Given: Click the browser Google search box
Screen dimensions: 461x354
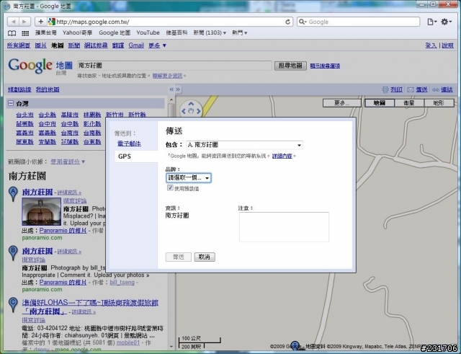Looking at the screenshot, I should coord(359,22).
